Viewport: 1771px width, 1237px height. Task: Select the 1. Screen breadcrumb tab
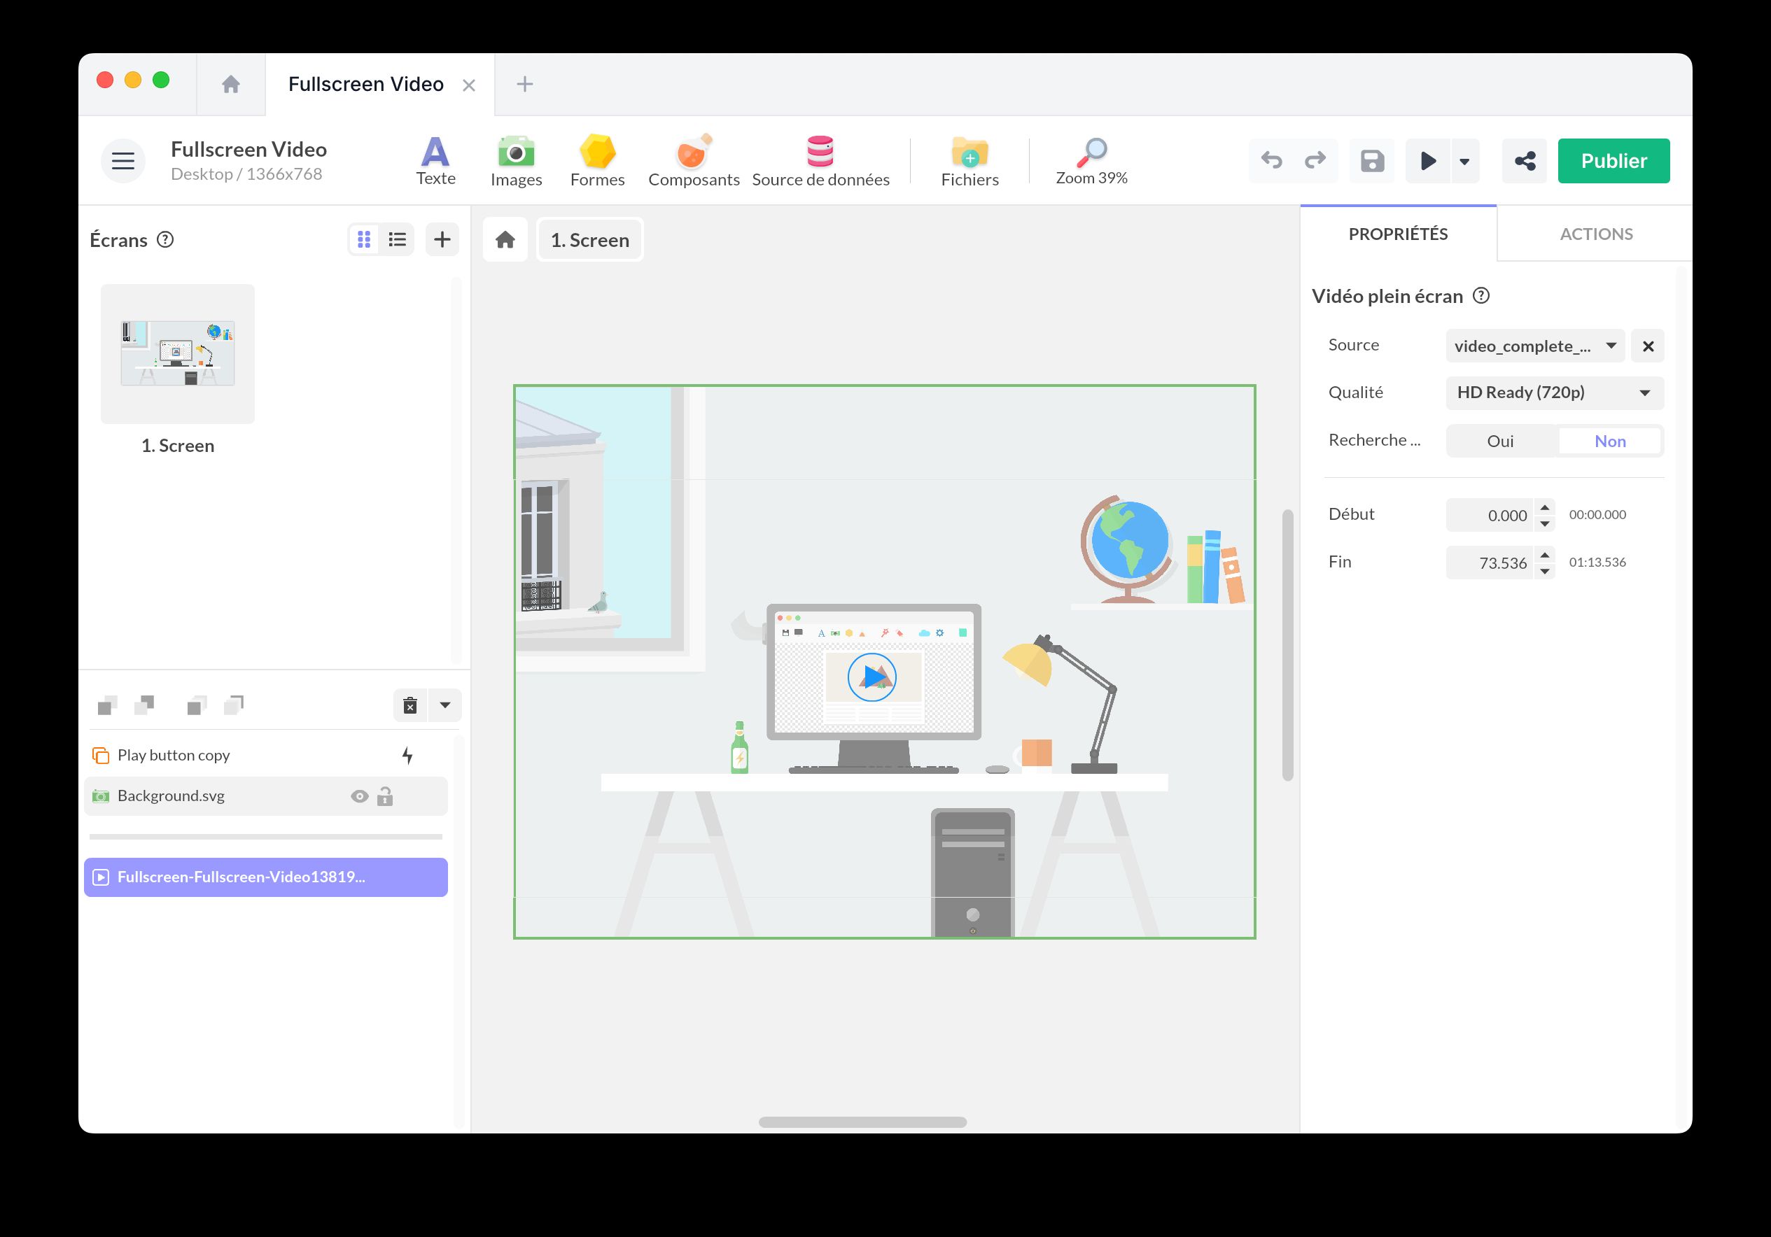[x=589, y=239]
